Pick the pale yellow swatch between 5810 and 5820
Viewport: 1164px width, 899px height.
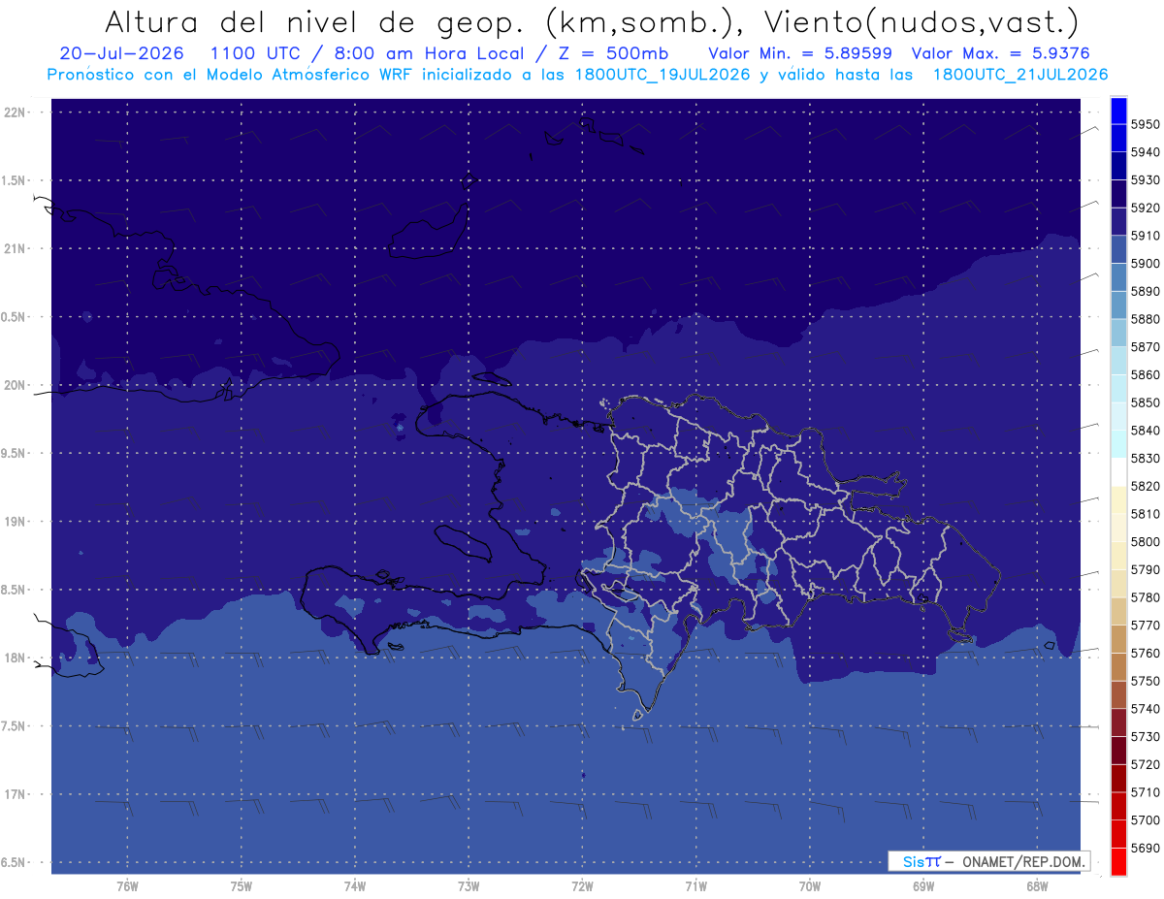(1118, 499)
